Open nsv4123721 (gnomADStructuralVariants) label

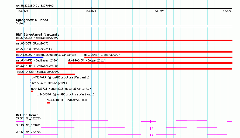click(61, 89)
